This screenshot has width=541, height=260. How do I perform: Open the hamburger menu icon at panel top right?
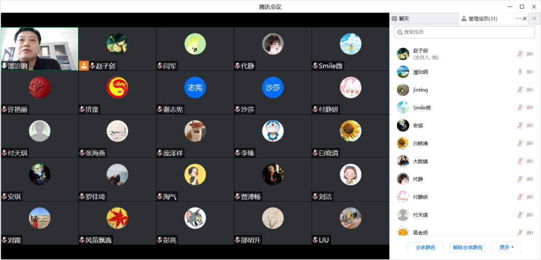pyautogui.click(x=534, y=18)
